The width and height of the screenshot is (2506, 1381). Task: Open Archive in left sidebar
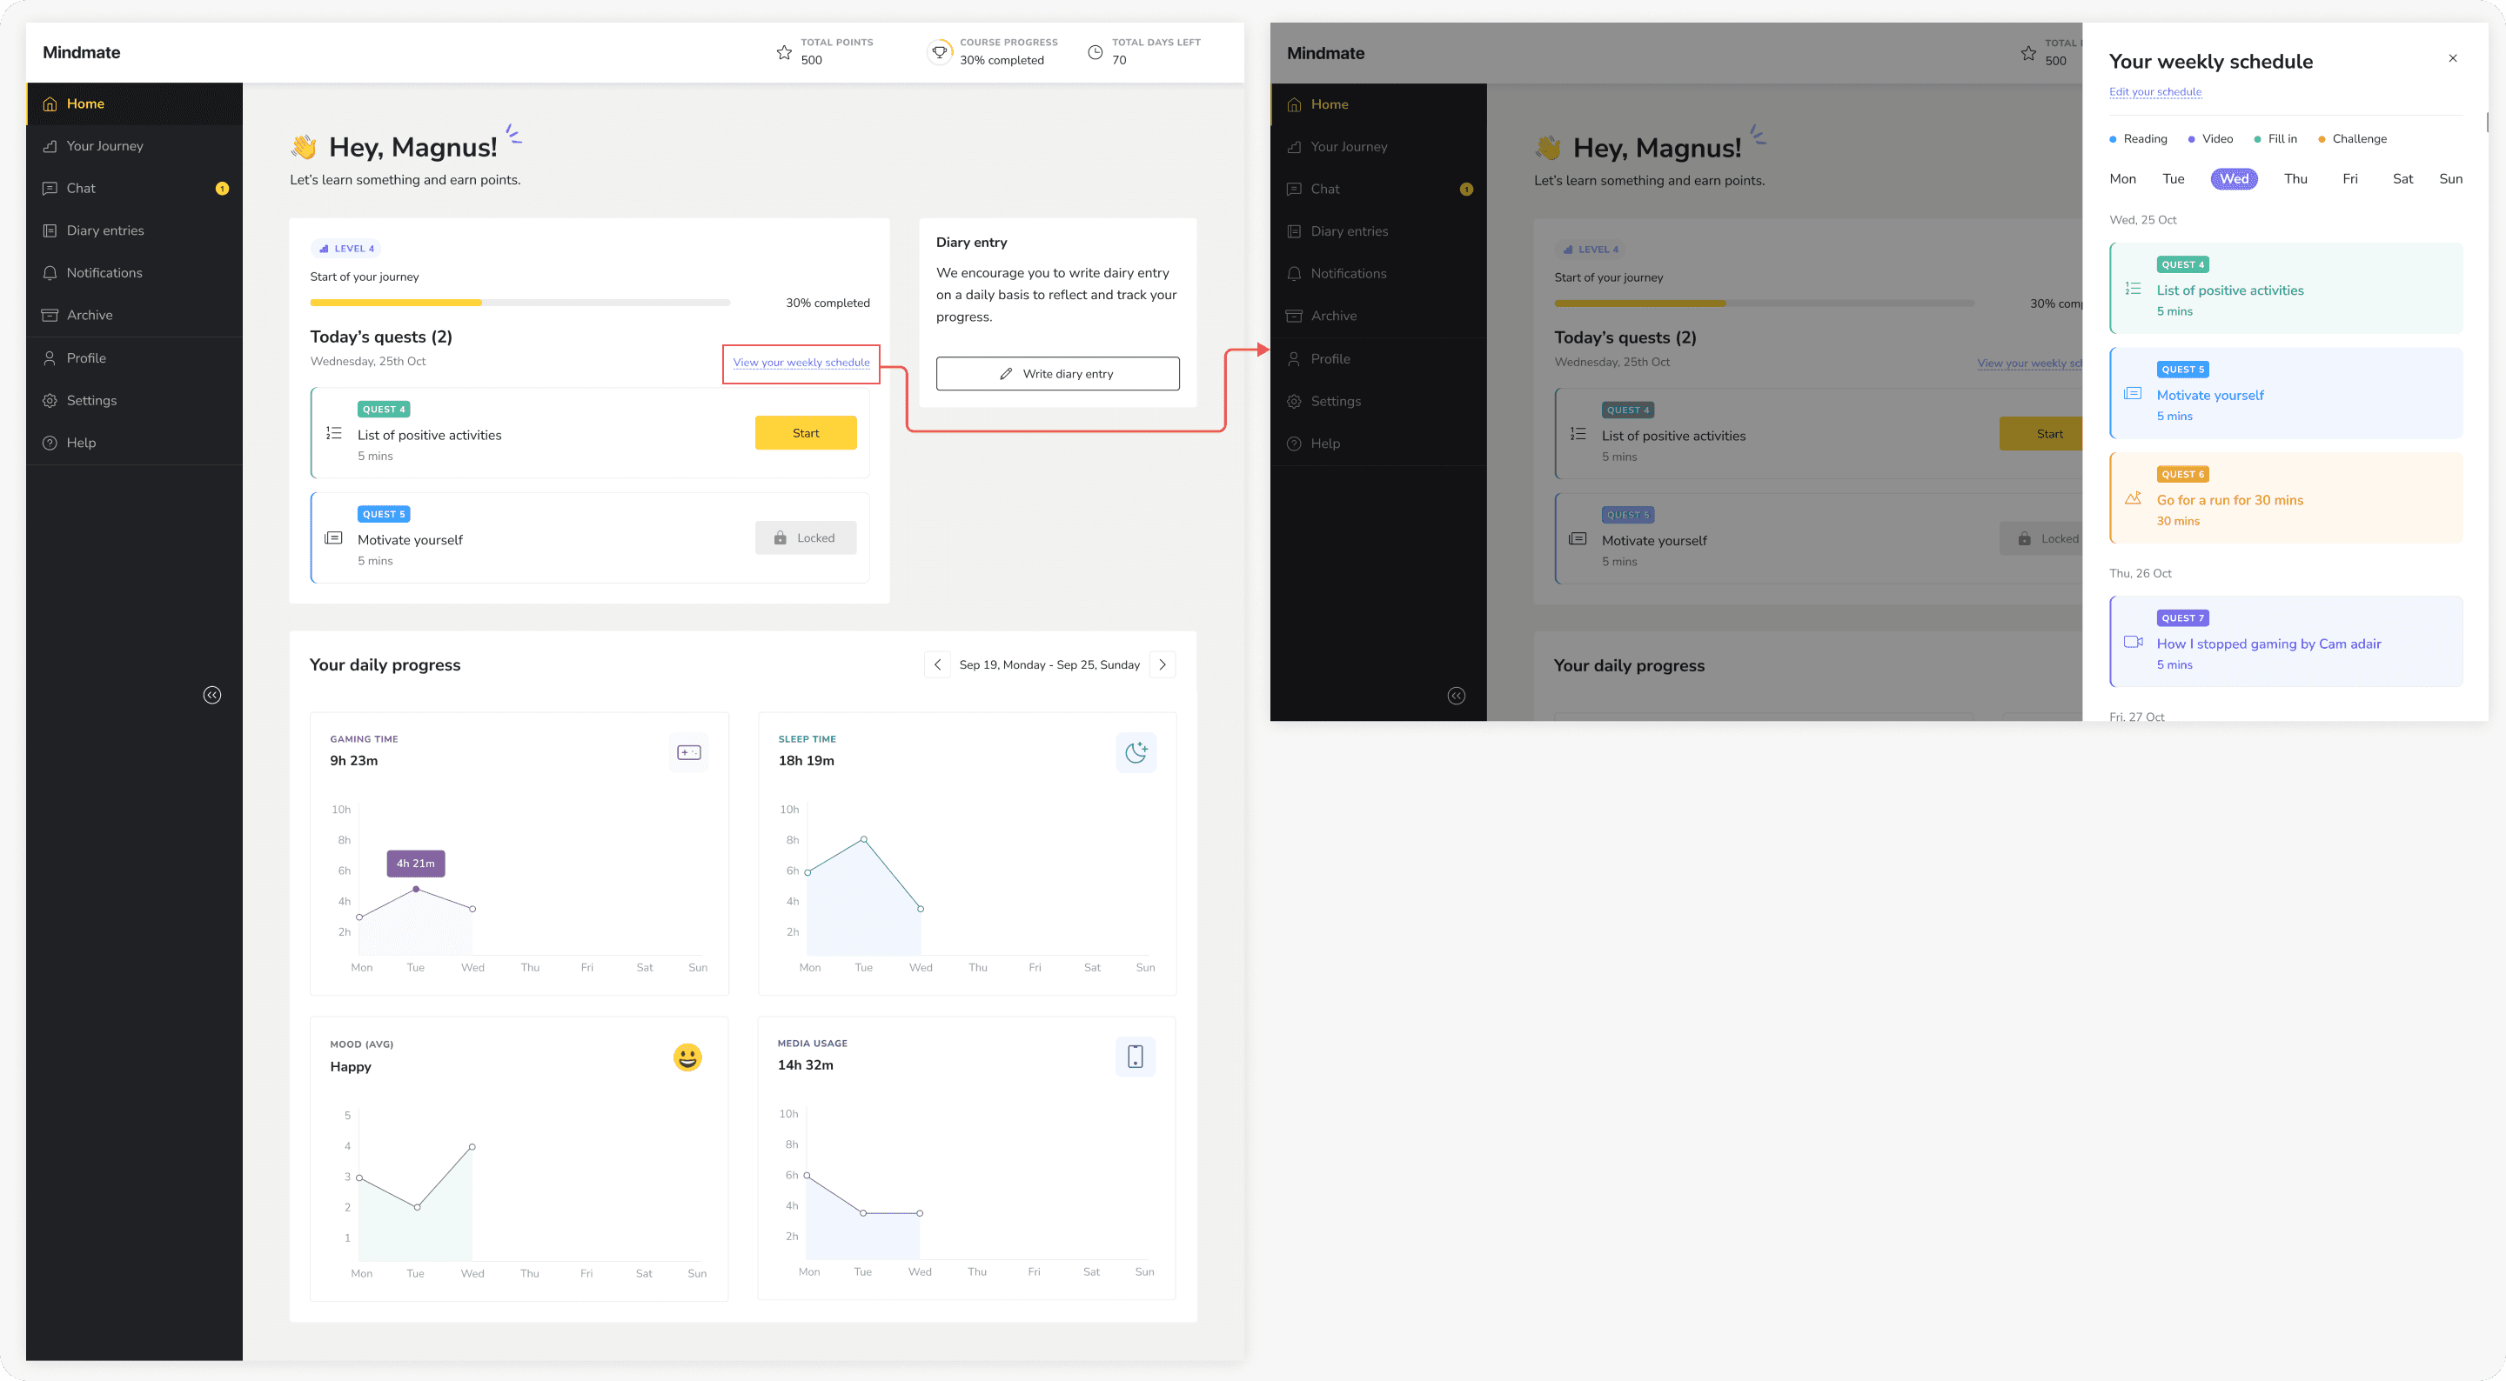pos(134,315)
